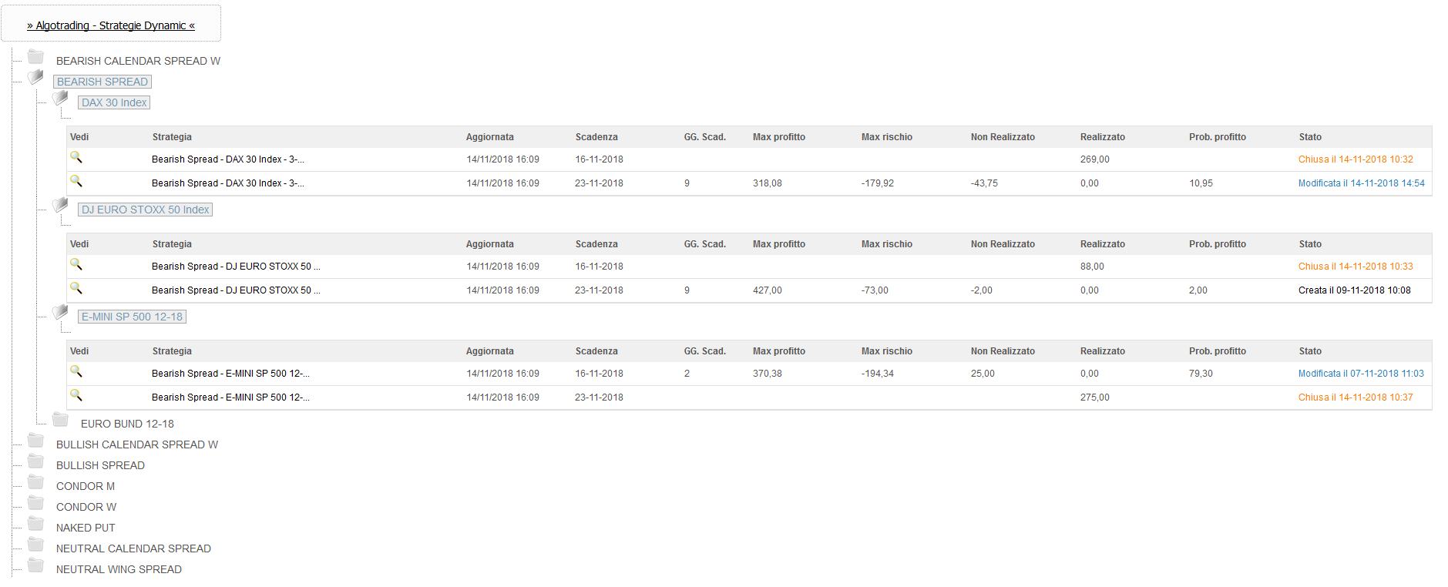The height and width of the screenshot is (587, 1448).
Task: Click the open folder icon beside BEARISH SPREAD
Action: [35, 77]
